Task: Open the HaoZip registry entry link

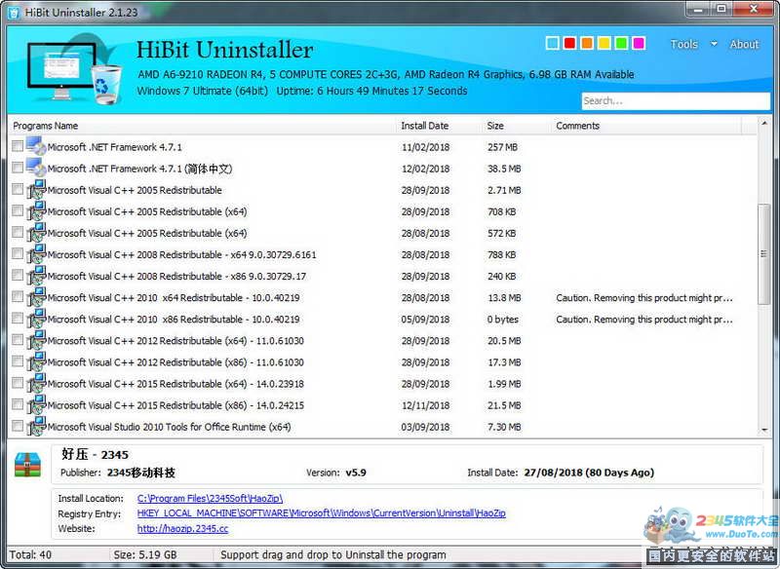Action: click(x=322, y=512)
